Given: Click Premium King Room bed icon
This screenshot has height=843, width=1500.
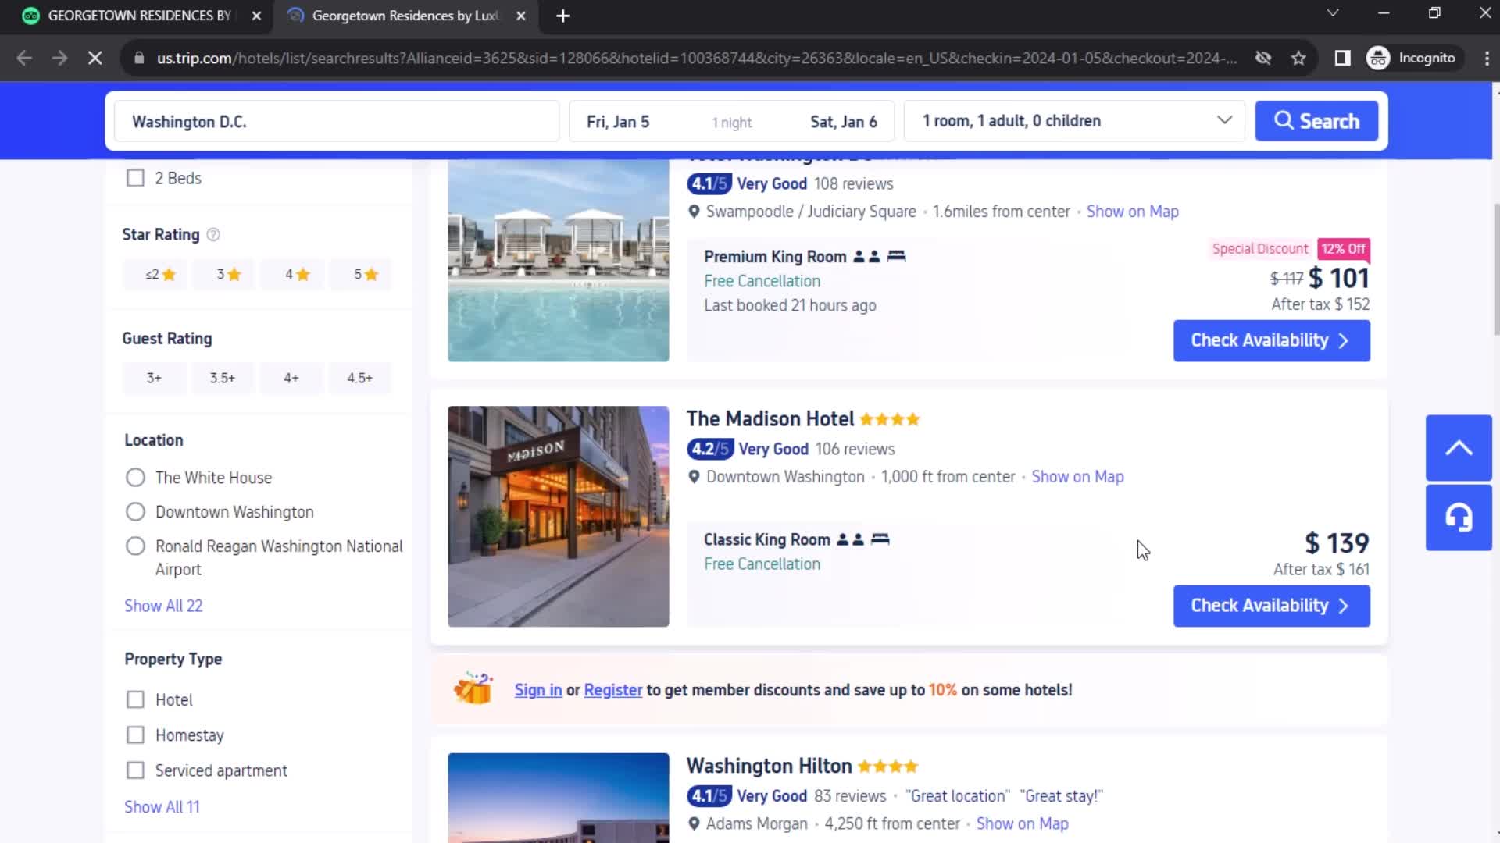Looking at the screenshot, I should click(896, 256).
